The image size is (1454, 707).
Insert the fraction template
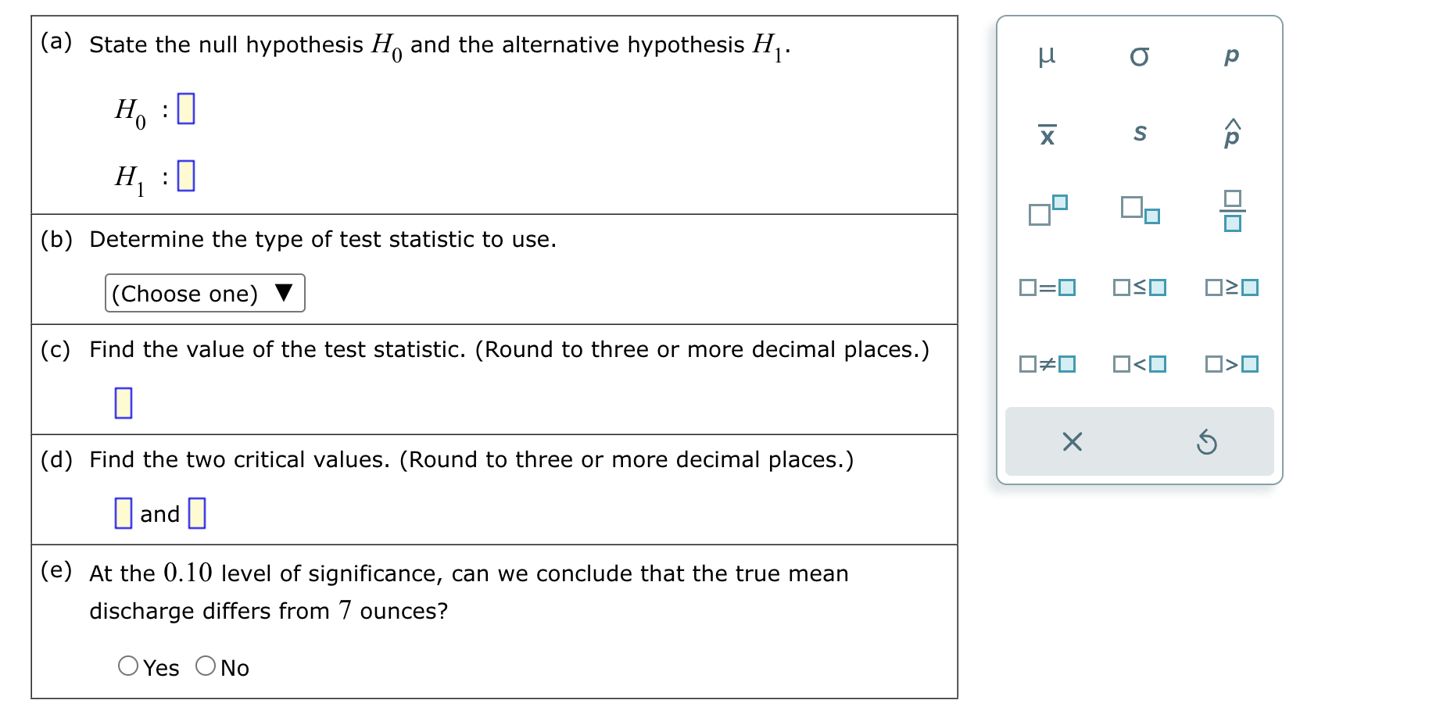1232,210
